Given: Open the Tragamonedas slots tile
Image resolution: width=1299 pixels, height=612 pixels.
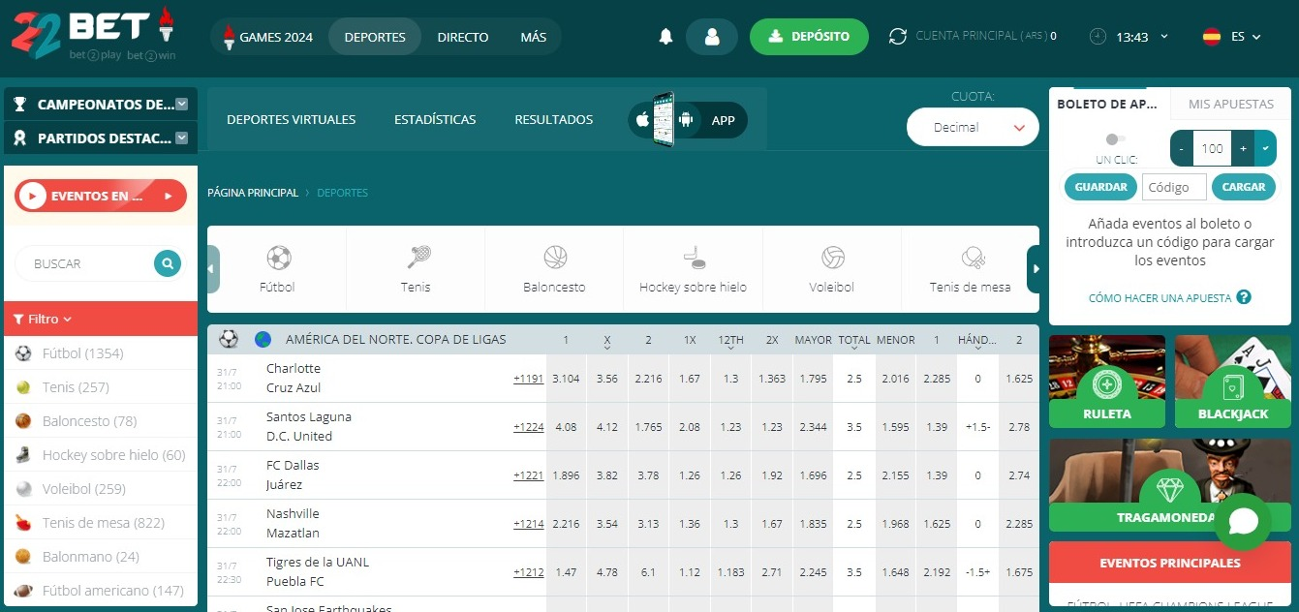Looking at the screenshot, I should [1170, 484].
